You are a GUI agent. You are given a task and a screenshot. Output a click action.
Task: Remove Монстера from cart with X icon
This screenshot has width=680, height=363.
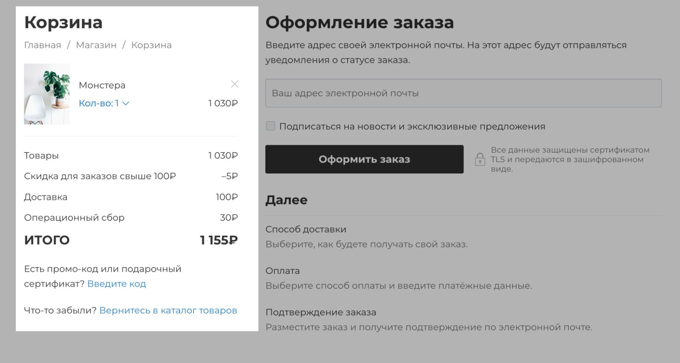[x=234, y=84]
